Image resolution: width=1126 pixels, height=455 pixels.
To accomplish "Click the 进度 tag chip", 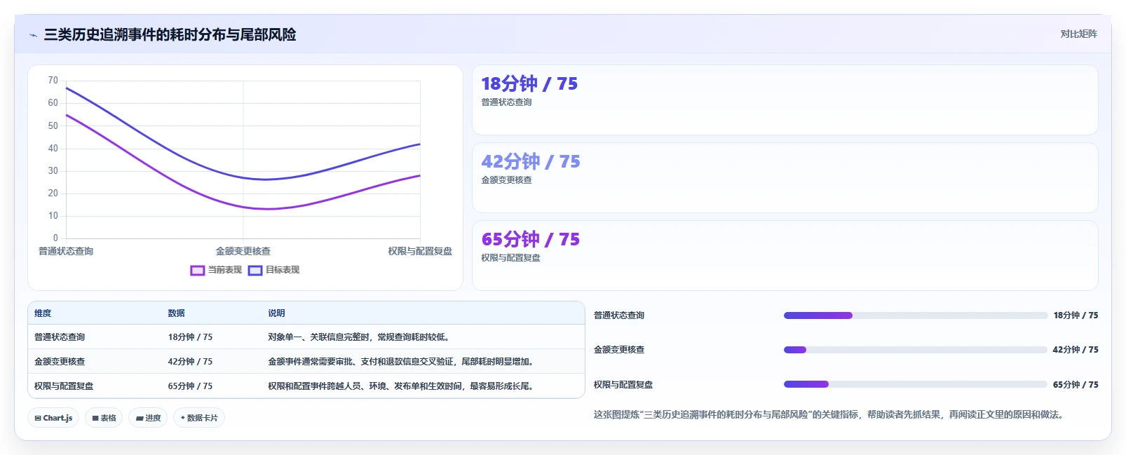I will [148, 418].
